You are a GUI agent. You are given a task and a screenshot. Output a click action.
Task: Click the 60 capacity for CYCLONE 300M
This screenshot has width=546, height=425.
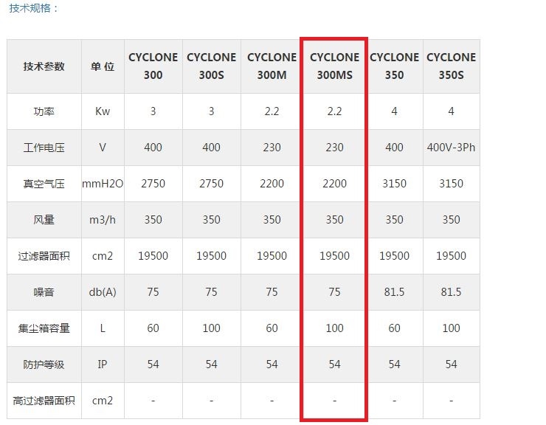click(272, 328)
